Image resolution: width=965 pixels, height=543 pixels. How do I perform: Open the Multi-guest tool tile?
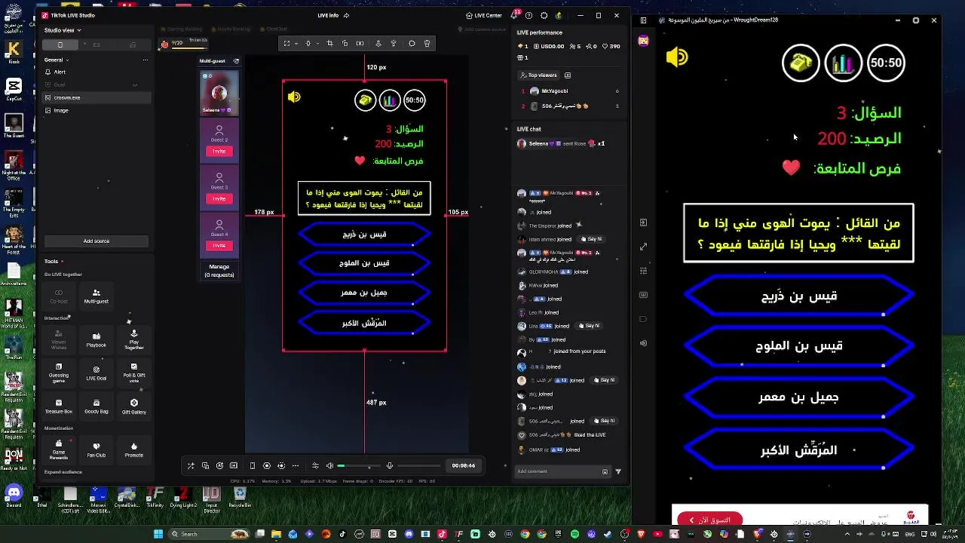point(96,295)
